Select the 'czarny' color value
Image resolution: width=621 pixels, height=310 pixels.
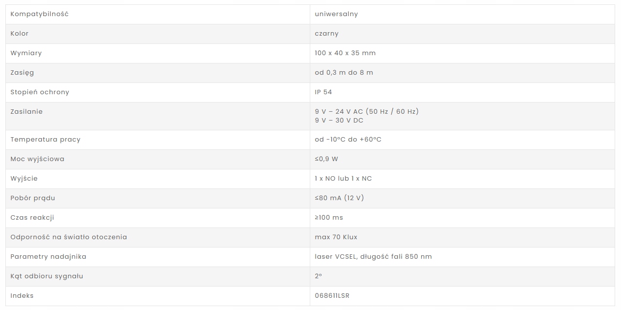tap(326, 34)
